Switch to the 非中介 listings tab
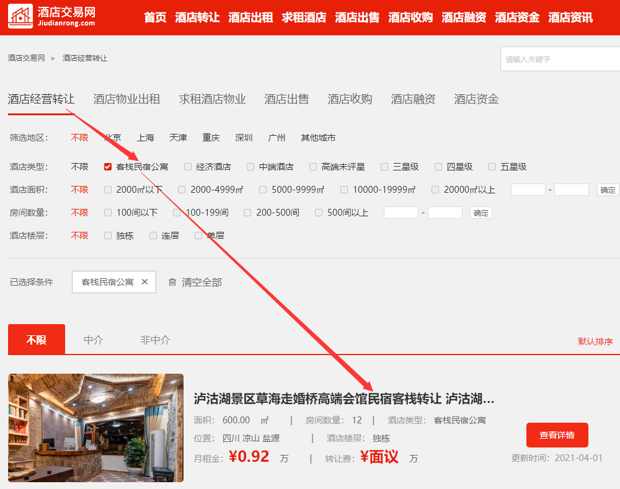Viewport: 620px width, 489px height. [155, 340]
